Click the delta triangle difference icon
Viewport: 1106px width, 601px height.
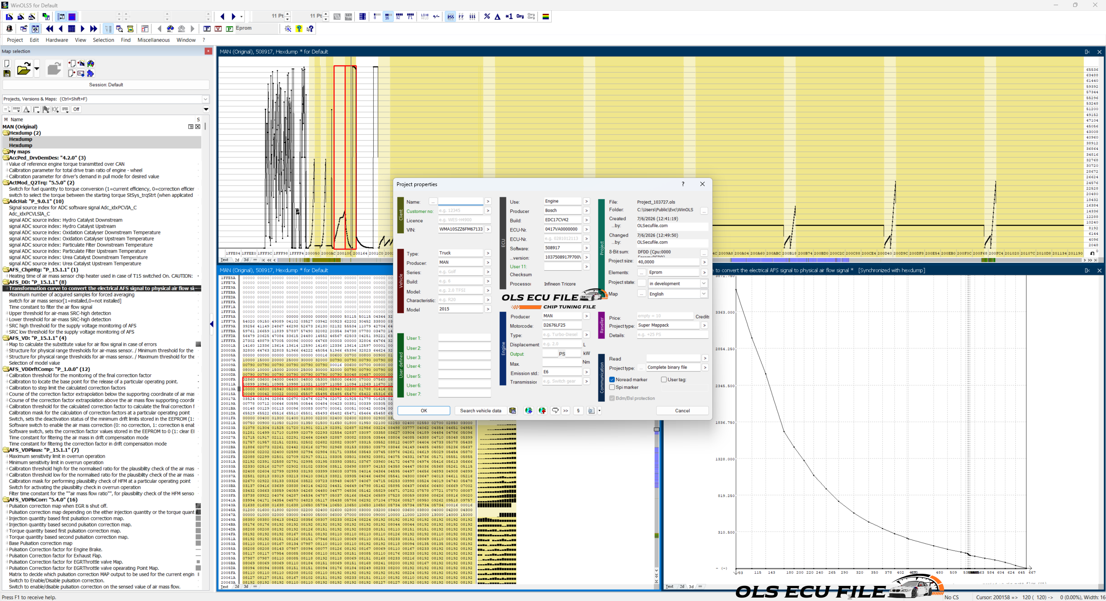[x=498, y=16]
